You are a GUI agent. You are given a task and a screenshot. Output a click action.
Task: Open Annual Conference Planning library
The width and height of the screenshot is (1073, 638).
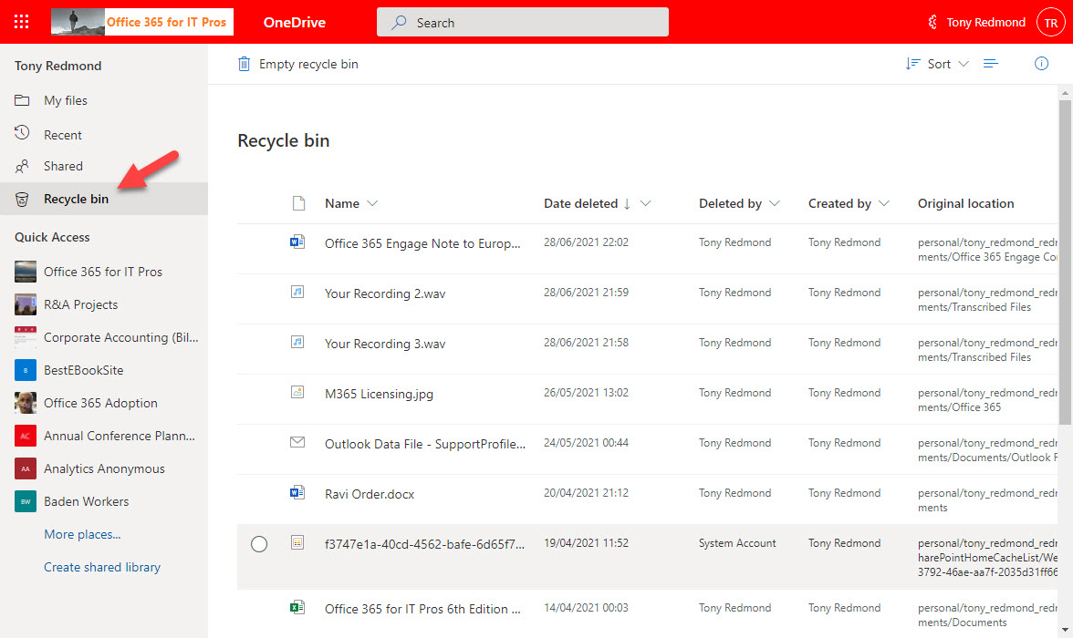(119, 436)
